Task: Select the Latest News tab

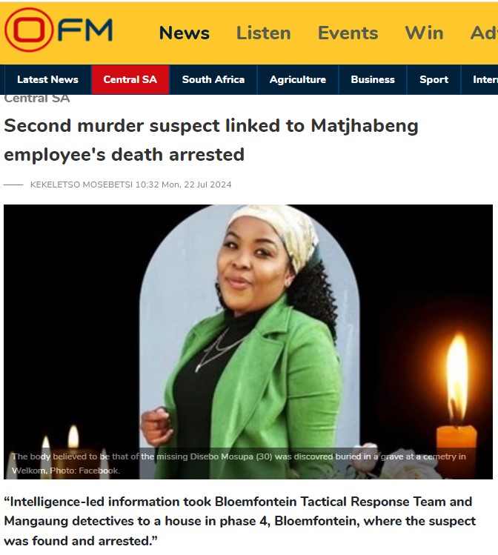Action: pyautogui.click(x=47, y=79)
